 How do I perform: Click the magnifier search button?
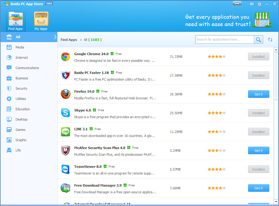[x=258, y=39]
